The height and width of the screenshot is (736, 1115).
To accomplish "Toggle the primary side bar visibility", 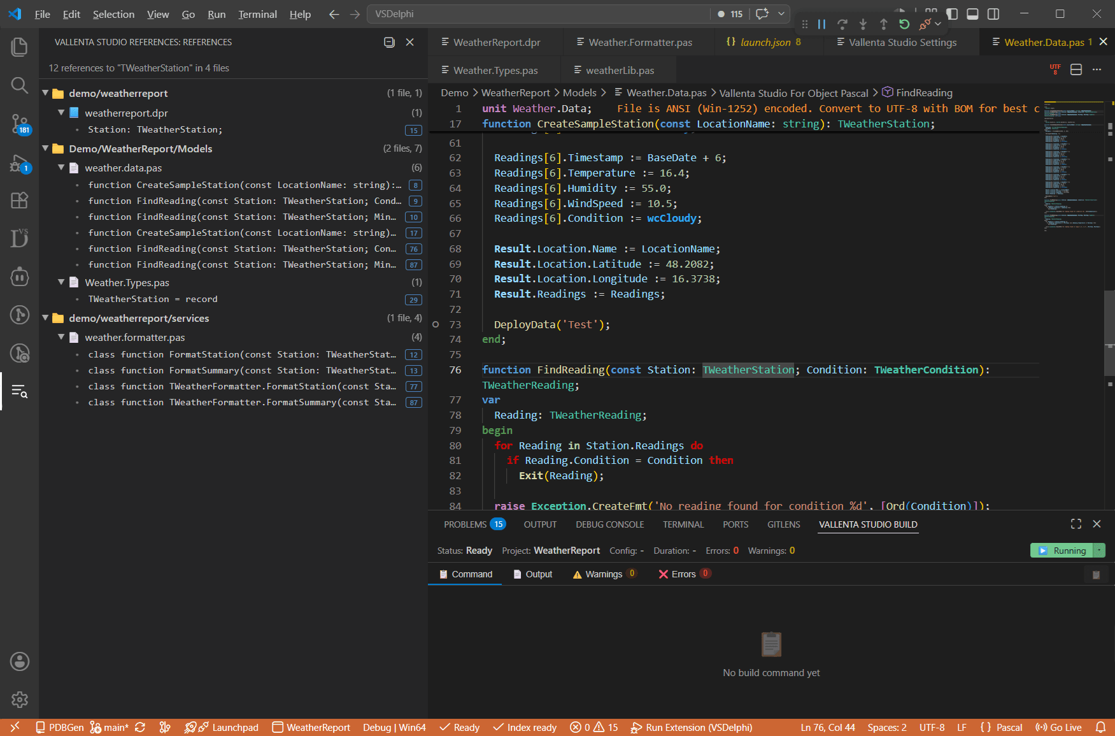I will 952,14.
